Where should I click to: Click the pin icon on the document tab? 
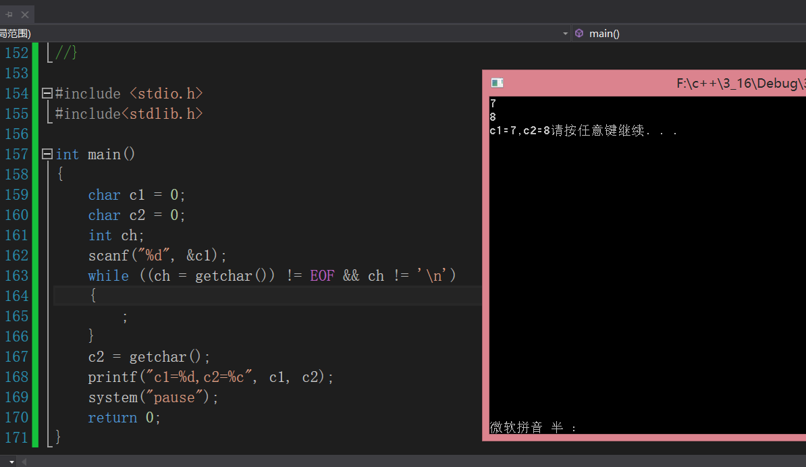[8, 13]
